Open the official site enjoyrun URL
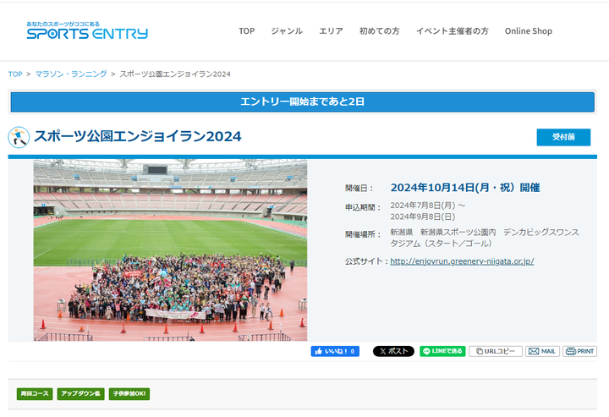The width and height of the screenshot is (609, 417). (x=462, y=261)
